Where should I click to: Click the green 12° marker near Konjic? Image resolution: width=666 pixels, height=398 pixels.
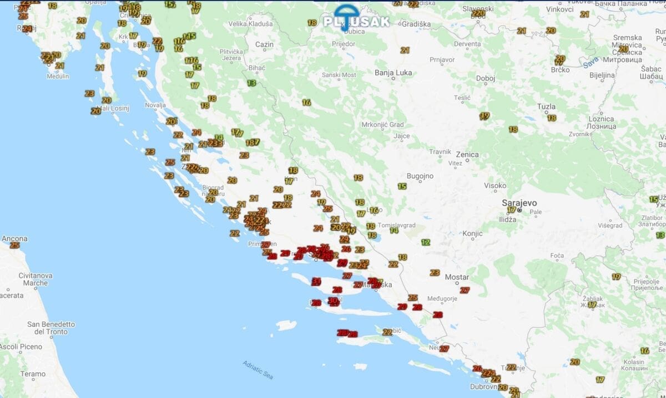(x=426, y=242)
